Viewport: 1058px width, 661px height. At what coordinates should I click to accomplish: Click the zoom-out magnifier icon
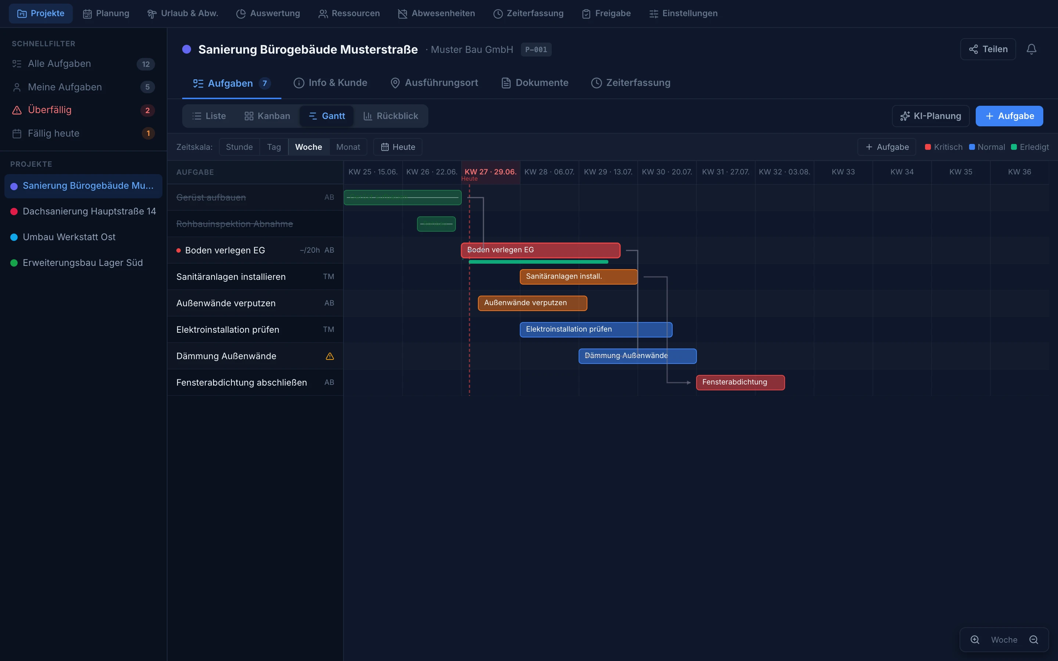[1033, 640]
